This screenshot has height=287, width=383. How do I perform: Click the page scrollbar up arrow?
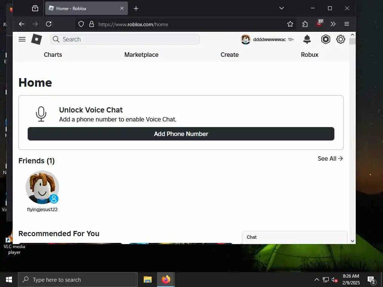[352, 35]
